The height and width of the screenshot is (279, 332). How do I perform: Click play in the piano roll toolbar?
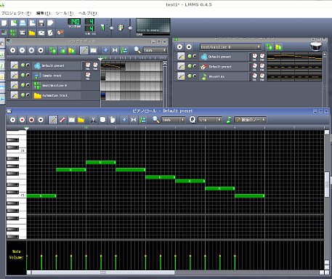click(13, 120)
